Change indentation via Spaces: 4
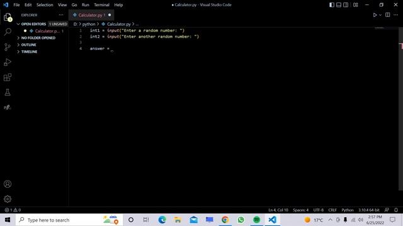This screenshot has width=403, height=226. click(300, 210)
